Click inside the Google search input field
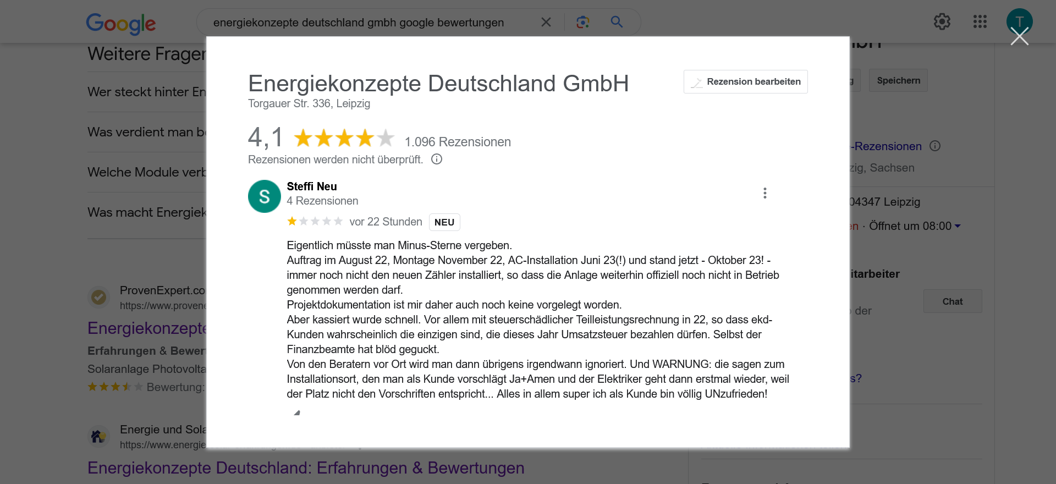The height and width of the screenshot is (484, 1056). (363, 23)
